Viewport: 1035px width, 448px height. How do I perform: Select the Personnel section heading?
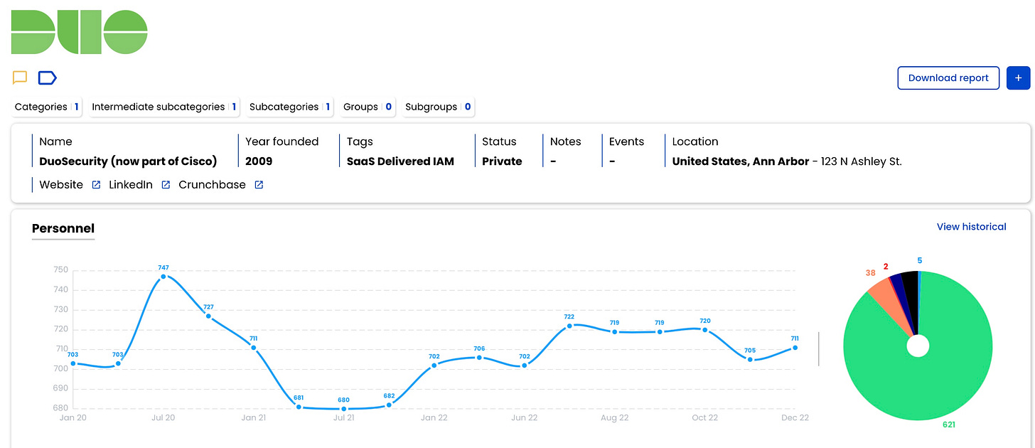tap(63, 228)
